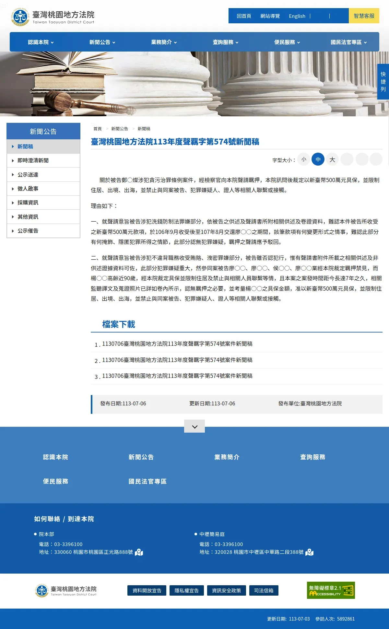The height and width of the screenshot is (629, 389).
Task: Select 新聞稿 in the sidebar
Action: (43, 146)
